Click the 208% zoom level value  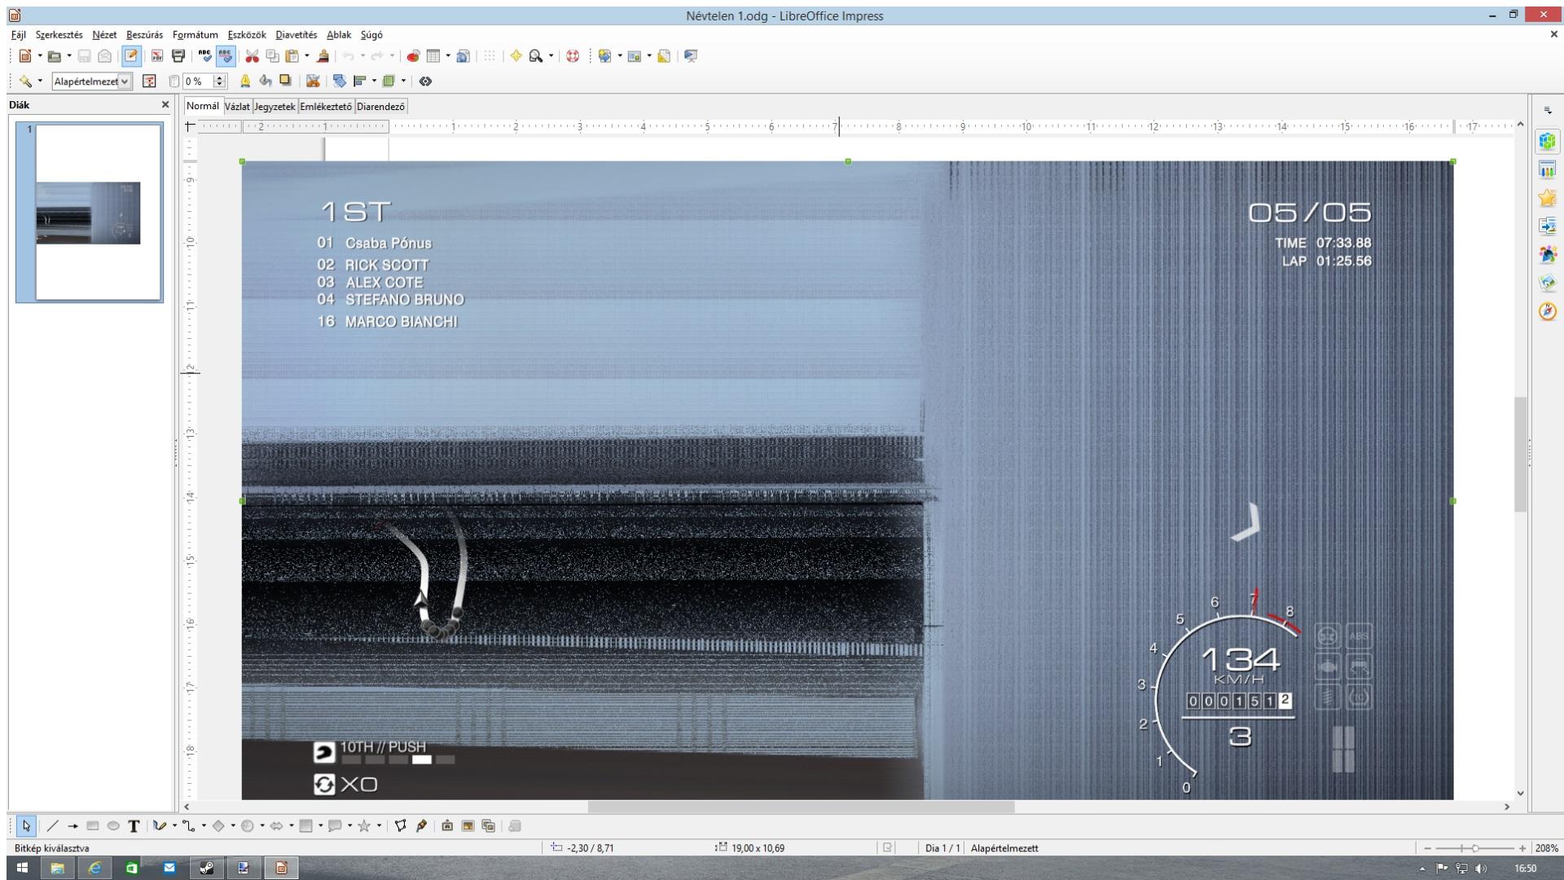pyautogui.click(x=1547, y=848)
